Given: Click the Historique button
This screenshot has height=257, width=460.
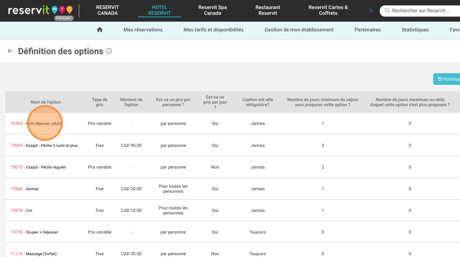Looking at the screenshot, I should 447,79.
